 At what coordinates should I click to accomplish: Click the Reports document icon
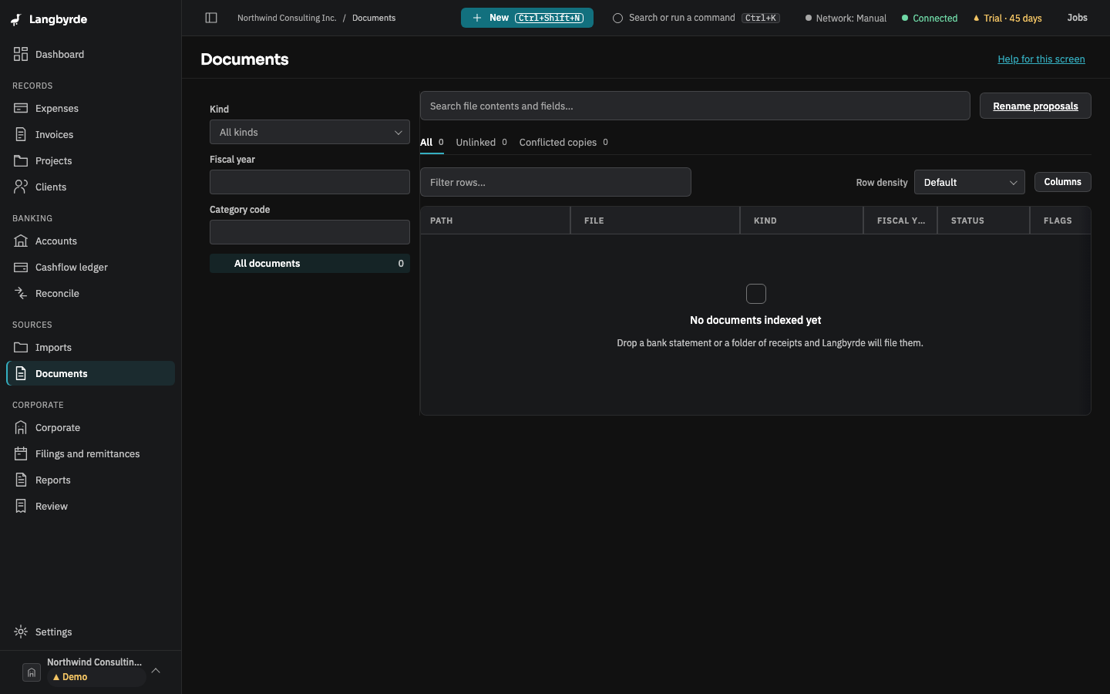(x=21, y=480)
